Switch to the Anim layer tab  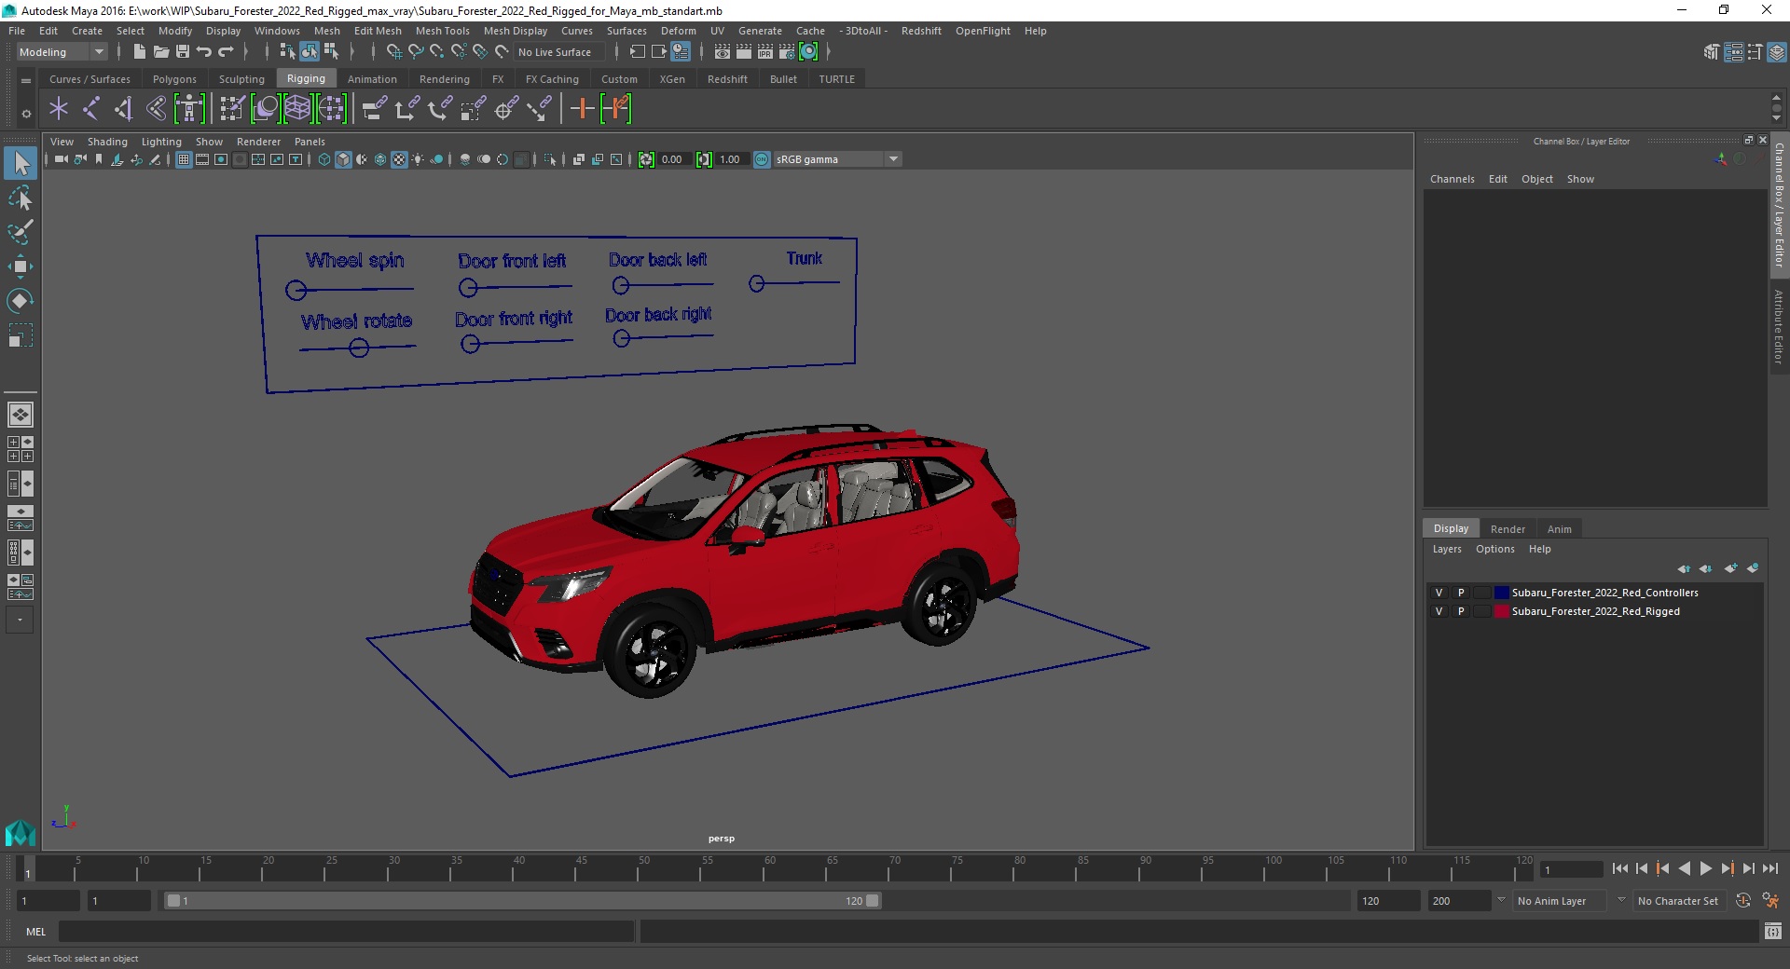(x=1560, y=528)
